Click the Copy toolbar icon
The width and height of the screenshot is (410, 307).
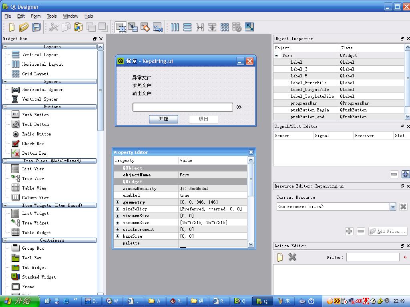[x=66, y=27]
